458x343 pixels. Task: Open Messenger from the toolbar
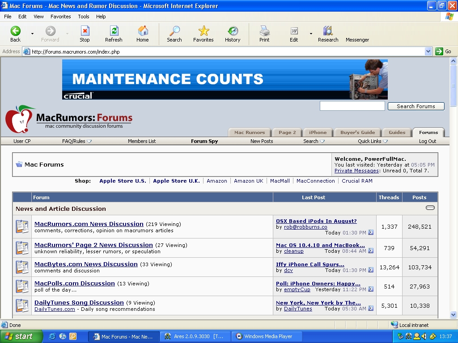[x=357, y=40]
